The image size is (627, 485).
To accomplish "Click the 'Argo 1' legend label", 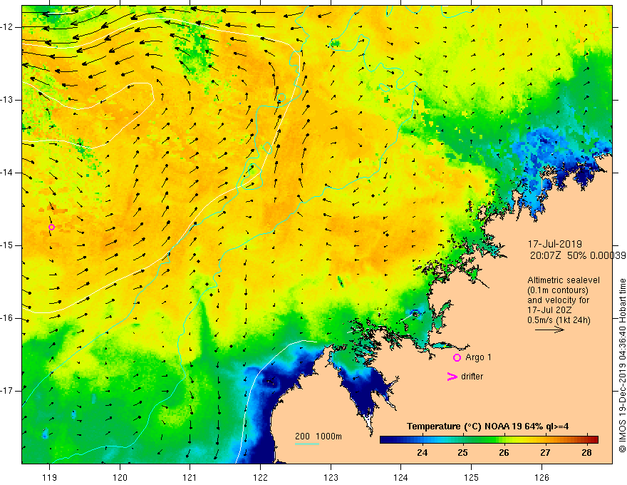I will (478, 357).
